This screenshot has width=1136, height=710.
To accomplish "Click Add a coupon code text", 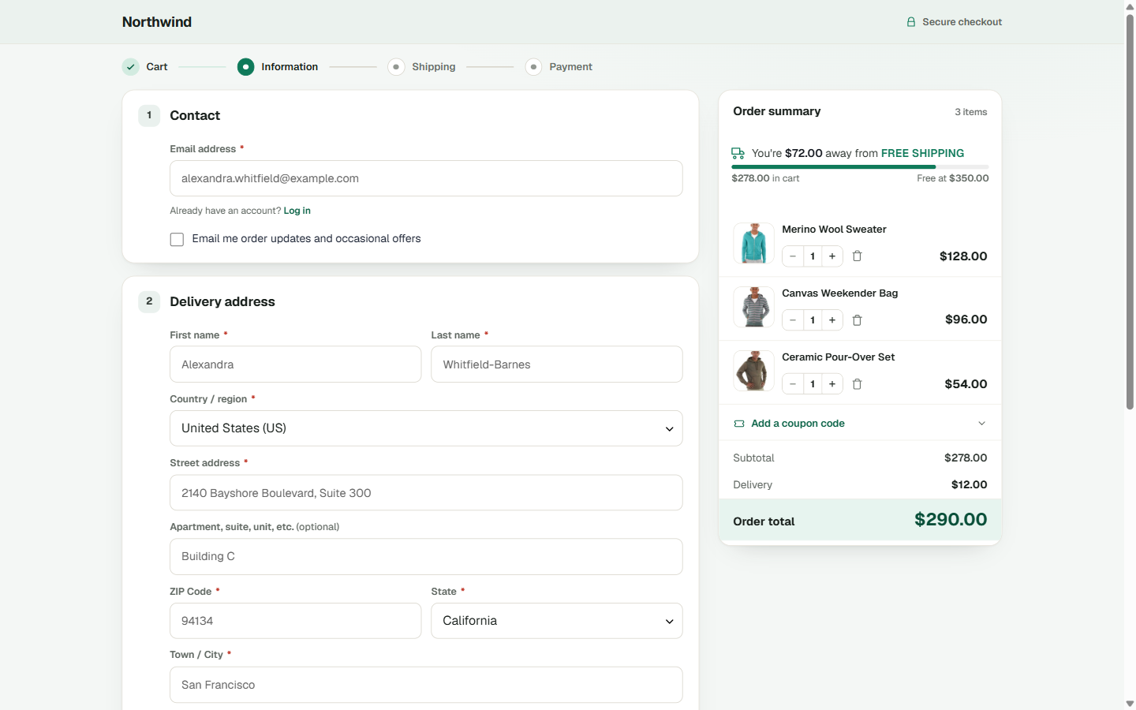I will tap(798, 424).
